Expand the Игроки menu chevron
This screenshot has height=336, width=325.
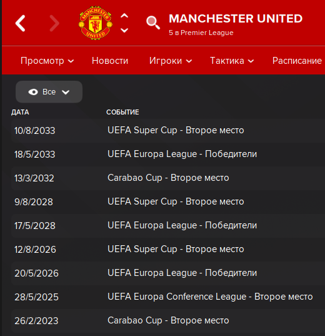(x=189, y=61)
